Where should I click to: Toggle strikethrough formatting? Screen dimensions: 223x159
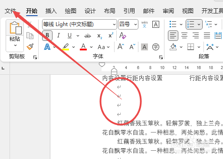(x=88, y=36)
